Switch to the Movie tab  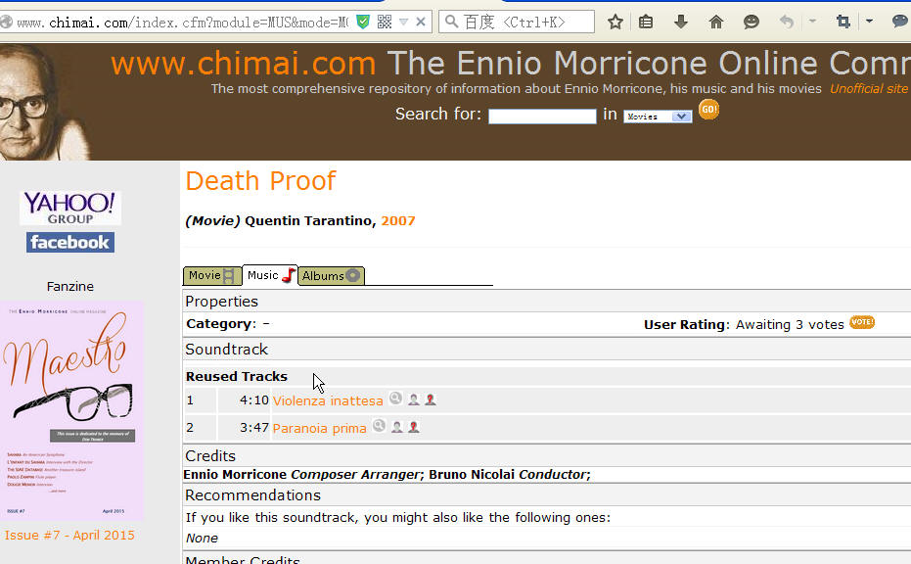(x=212, y=275)
